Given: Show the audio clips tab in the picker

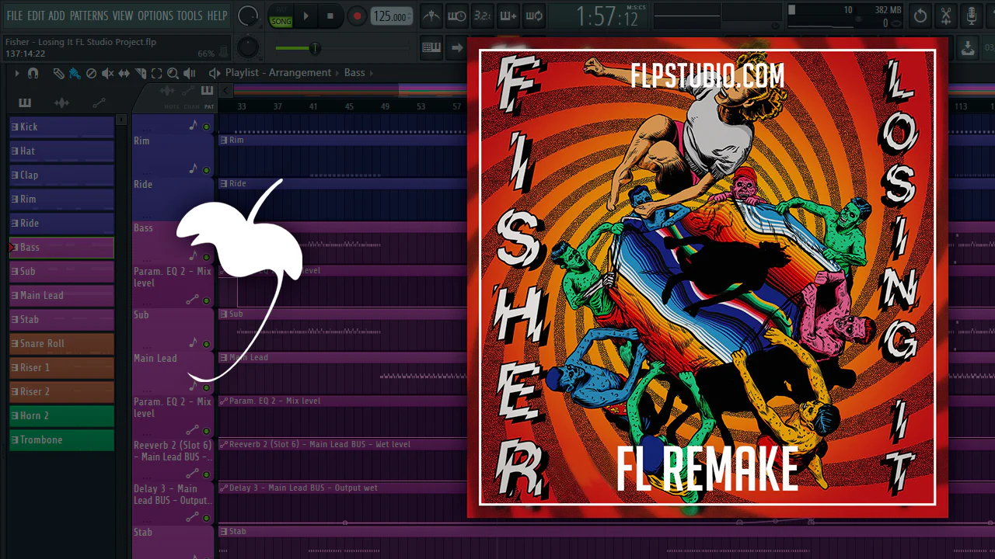Looking at the screenshot, I should click(x=62, y=103).
